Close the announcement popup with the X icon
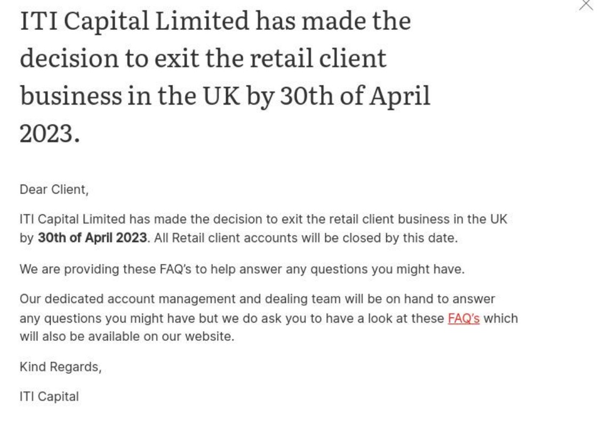608x447 pixels. pyautogui.click(x=586, y=4)
